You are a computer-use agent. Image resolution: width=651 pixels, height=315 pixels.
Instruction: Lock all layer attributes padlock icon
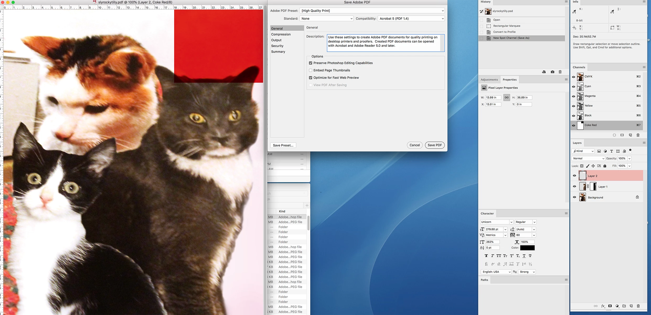click(x=605, y=166)
